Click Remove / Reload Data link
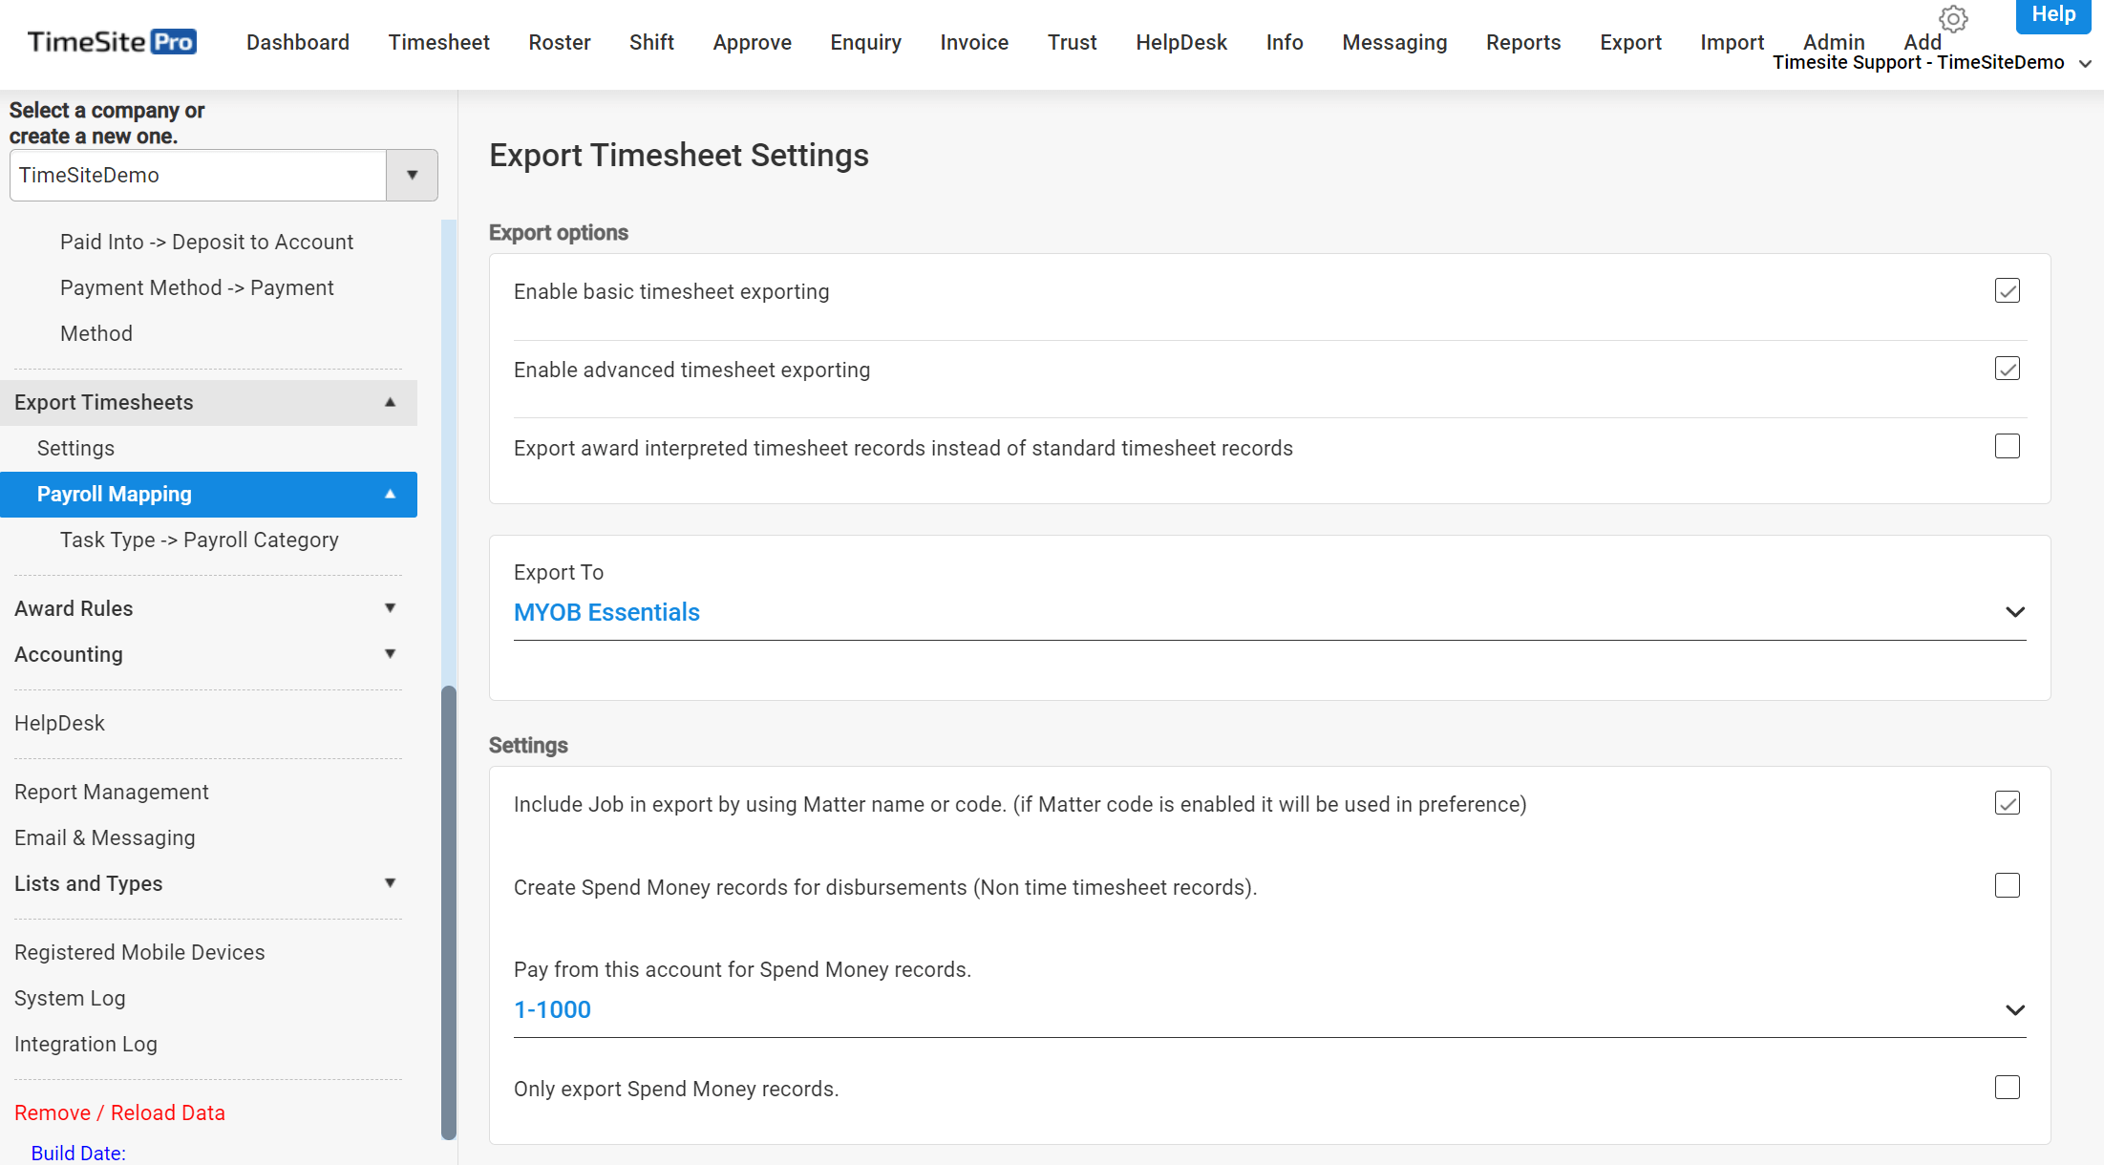Viewport: 2104px width, 1165px height. (x=119, y=1112)
